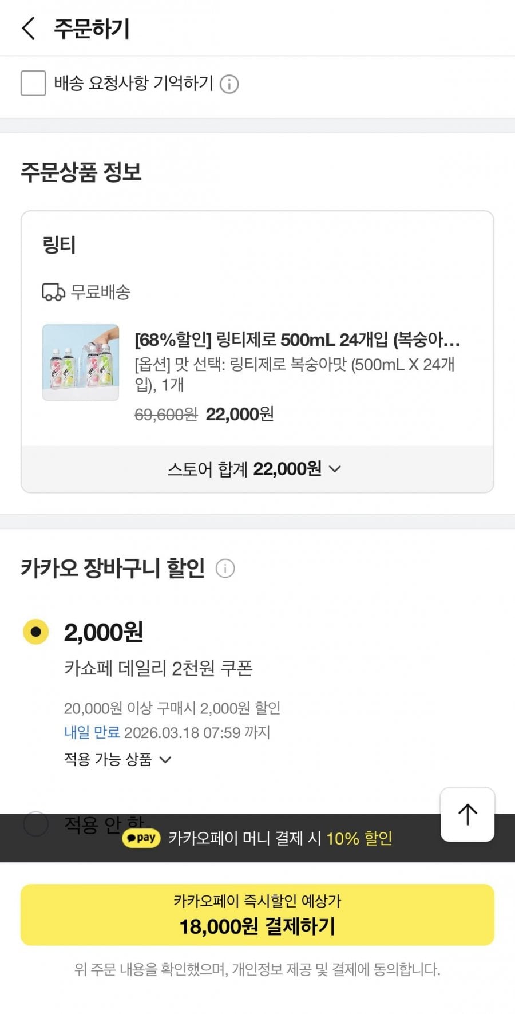Expand the 스토어 합계 22,000원 summary
Screen dimensions: 515x1014
[255, 469]
